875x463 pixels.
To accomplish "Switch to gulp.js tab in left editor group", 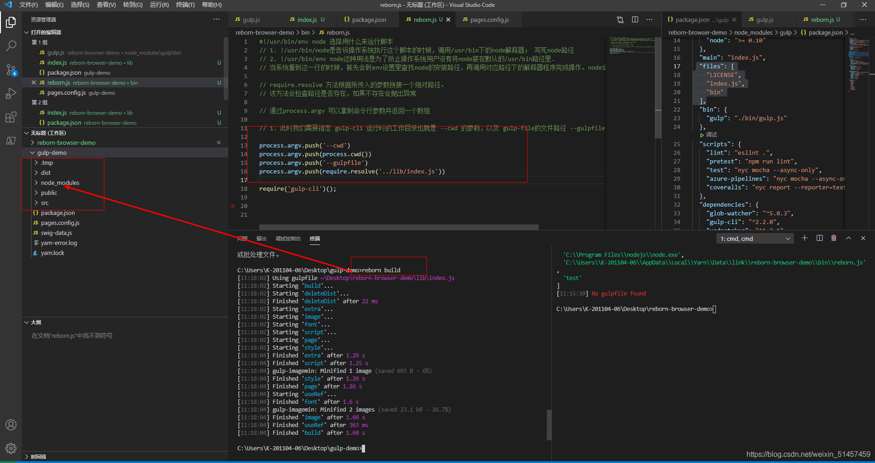I will pyautogui.click(x=251, y=20).
